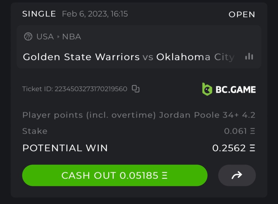278x204 pixels.
Task: Click the Feb 6, 2023 bet date
Action: tap(95, 14)
